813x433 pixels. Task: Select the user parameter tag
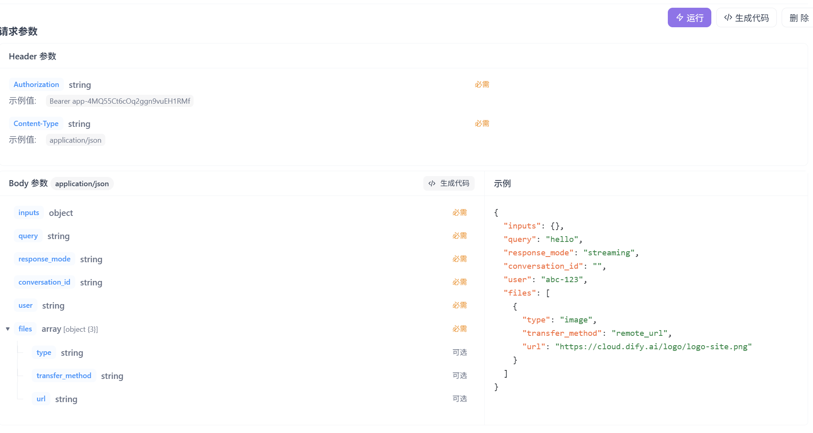(x=26, y=305)
